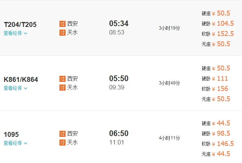Click the orange 过 icon beside 西安 for K861/K864
242x163 pixels.
pyautogui.click(x=62, y=79)
